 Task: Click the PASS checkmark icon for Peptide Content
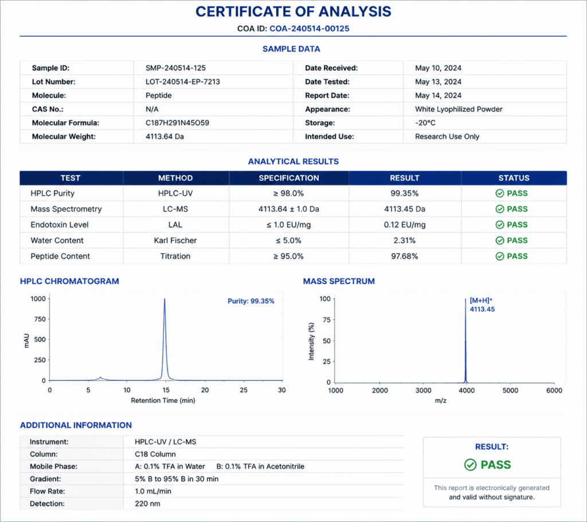coord(500,256)
